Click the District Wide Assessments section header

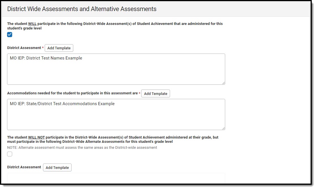(82, 9)
